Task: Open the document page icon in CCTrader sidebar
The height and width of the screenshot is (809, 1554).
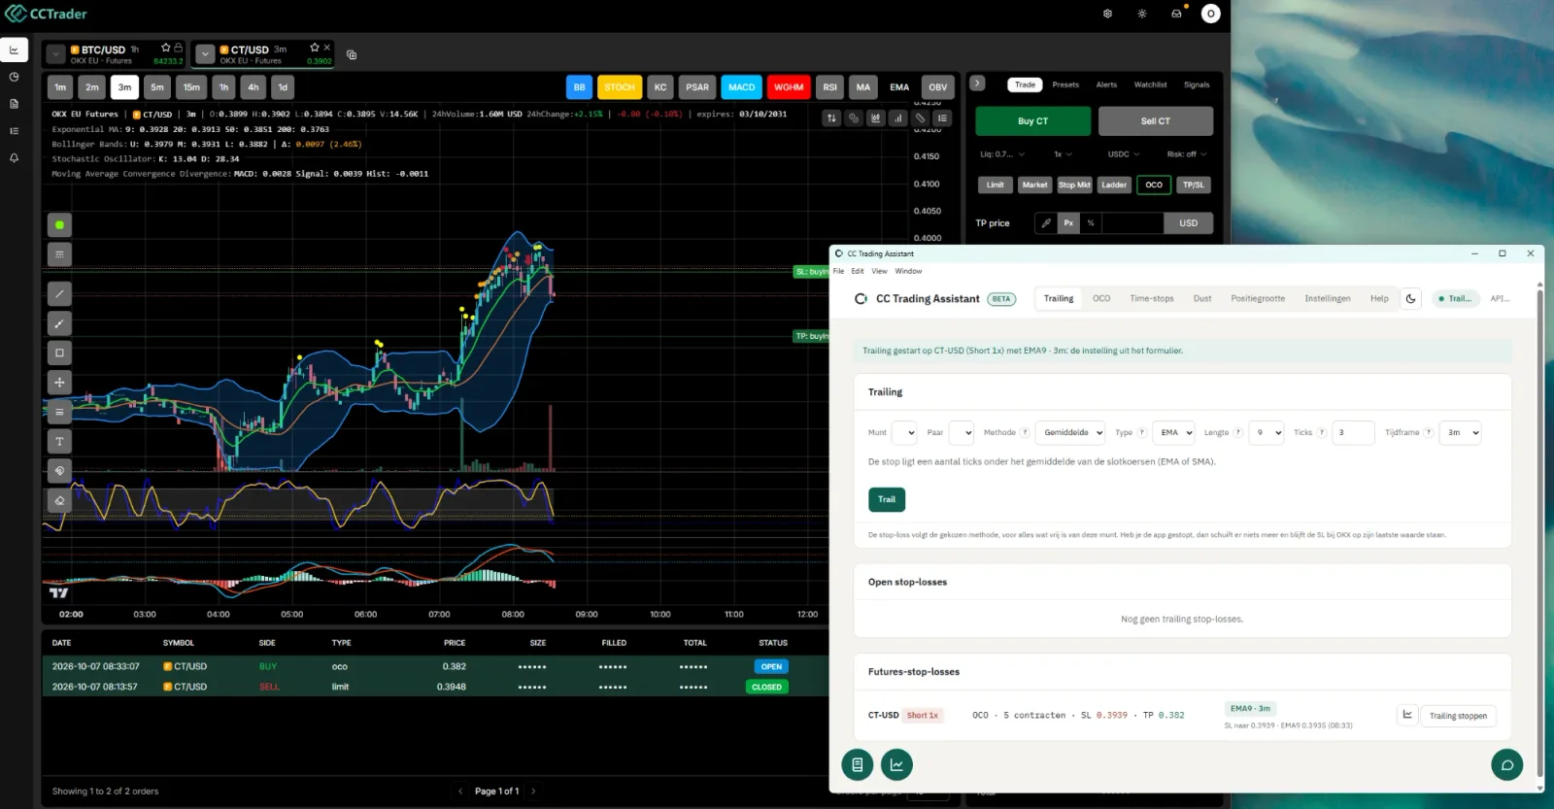Action: [x=14, y=104]
